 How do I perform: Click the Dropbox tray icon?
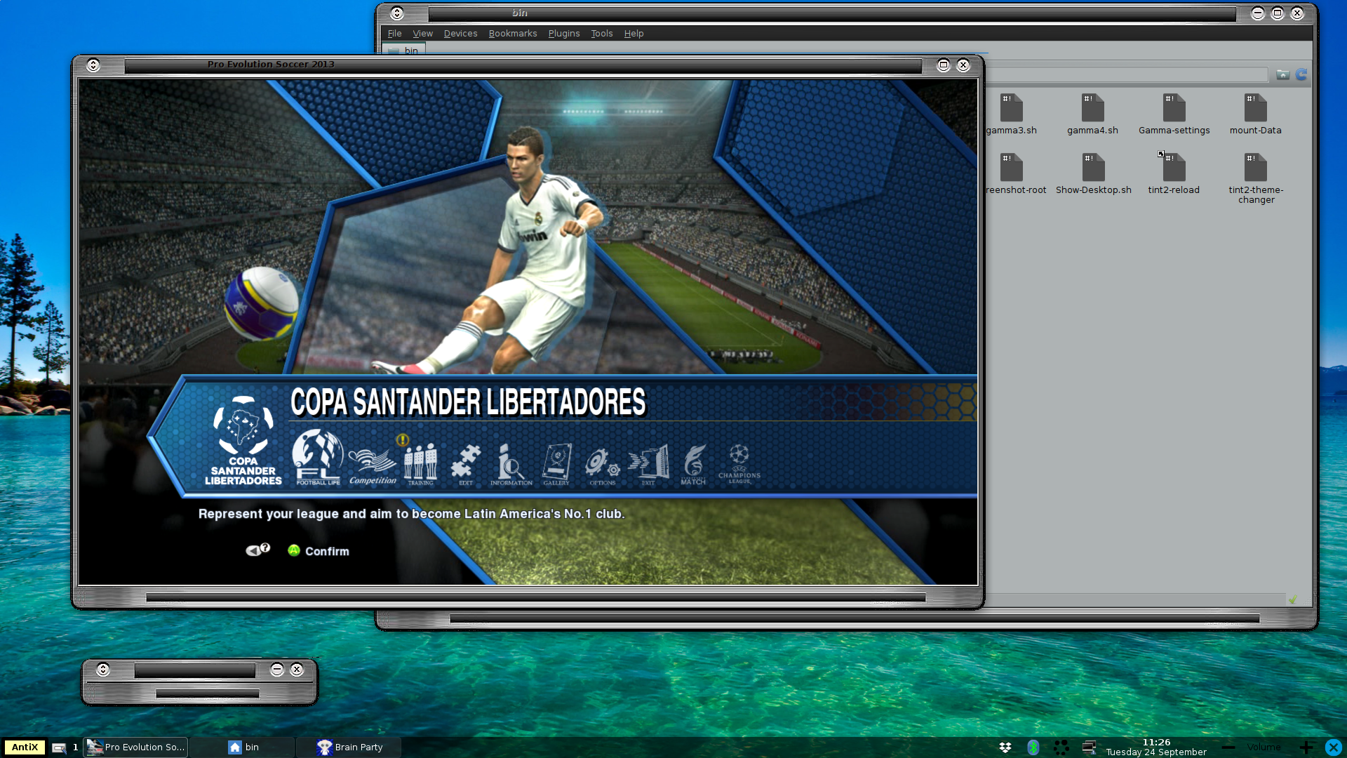[1005, 747]
